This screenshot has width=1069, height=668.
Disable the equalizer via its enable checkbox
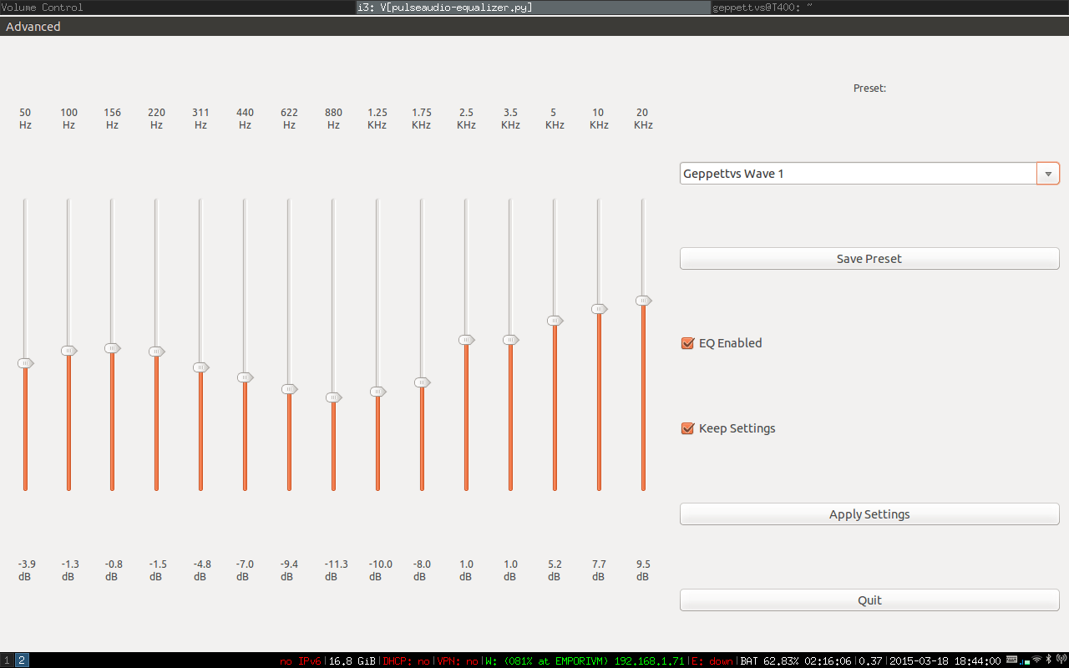[687, 343]
